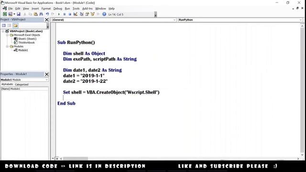Open Object Browser toolbar icon
Screen dimensions: 306x172
pos(92,14)
